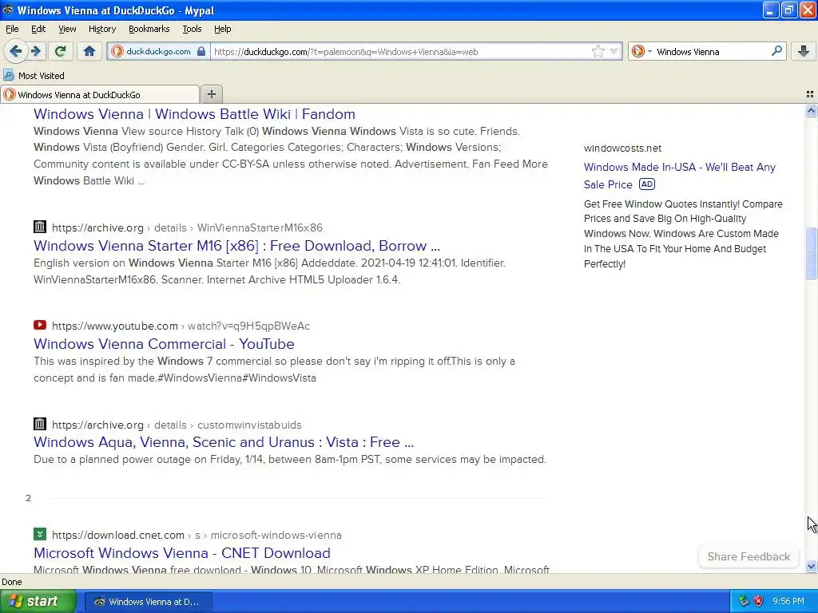Viewport: 818px width, 613px height.
Task: Open Windows Vienna Windows Battle Wiki Fandom link
Action: coord(194,113)
